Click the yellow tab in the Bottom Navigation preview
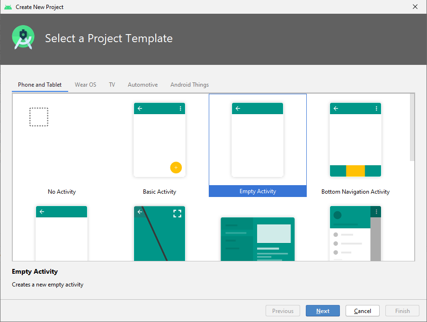This screenshot has height=322, width=427. tap(355, 171)
